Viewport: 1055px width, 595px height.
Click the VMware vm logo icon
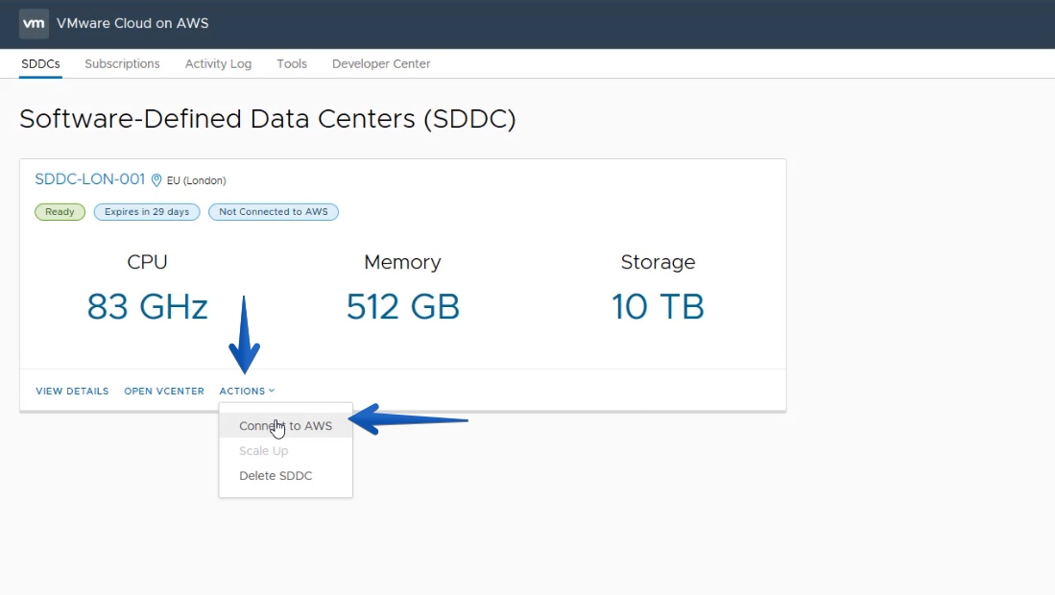34,24
